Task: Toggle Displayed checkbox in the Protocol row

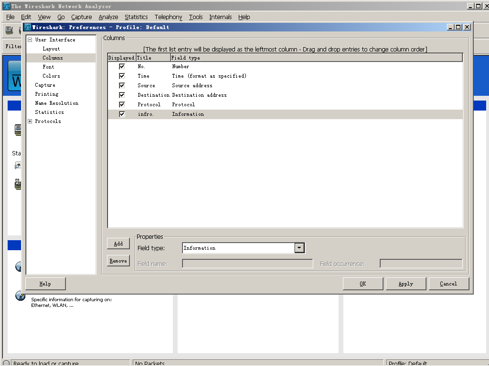Action: [x=122, y=104]
